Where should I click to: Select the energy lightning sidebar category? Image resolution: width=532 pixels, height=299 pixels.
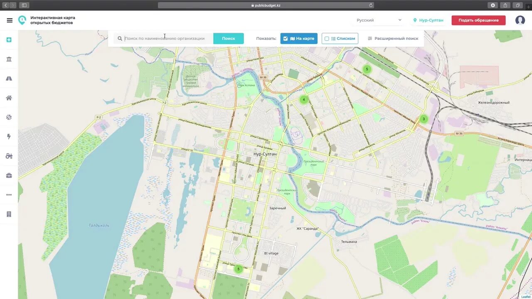9,137
